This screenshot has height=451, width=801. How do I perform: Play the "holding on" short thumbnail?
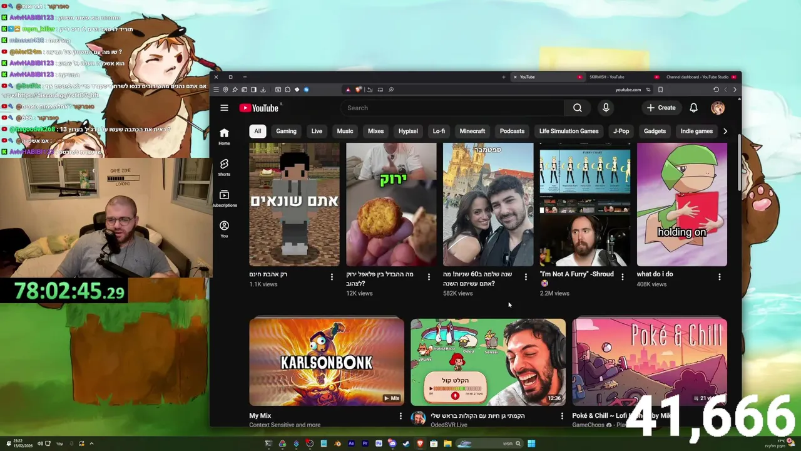pos(682,204)
